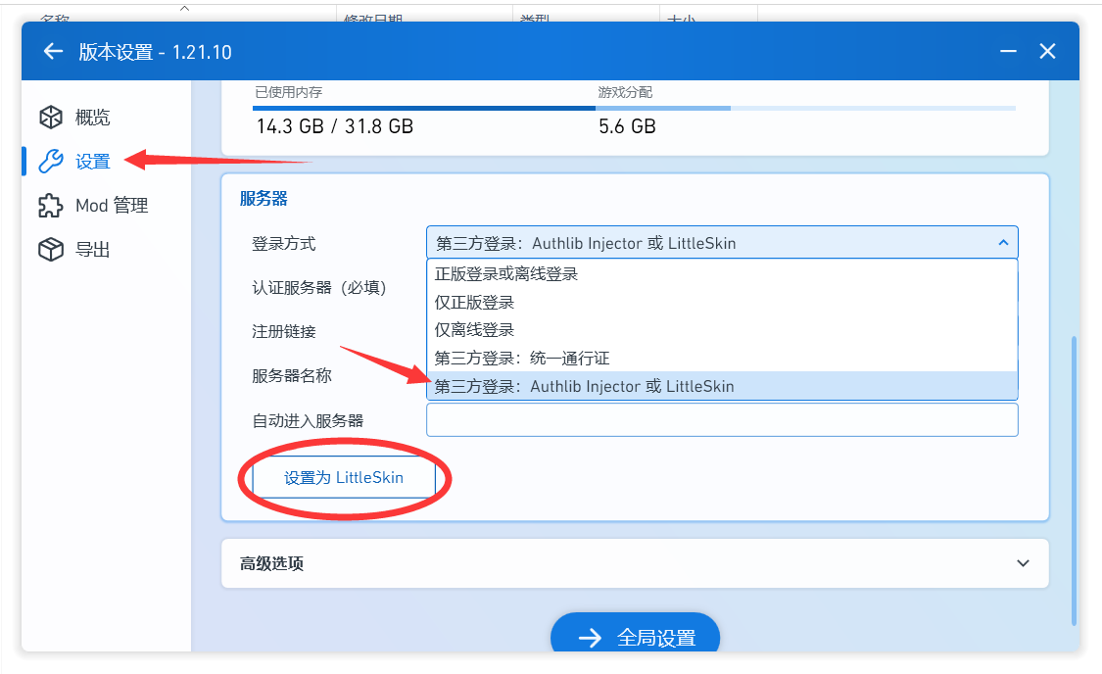The width and height of the screenshot is (1102, 674).
Task: Expand the 高级选项 section
Action: coord(1023,563)
